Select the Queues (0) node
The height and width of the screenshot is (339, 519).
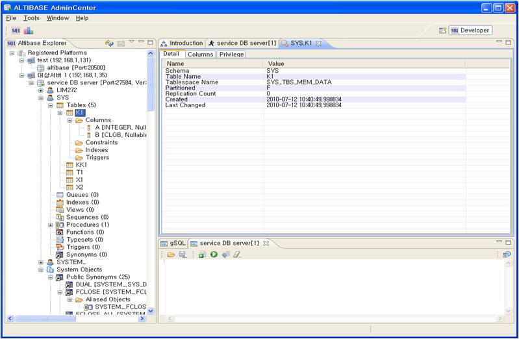coord(82,195)
